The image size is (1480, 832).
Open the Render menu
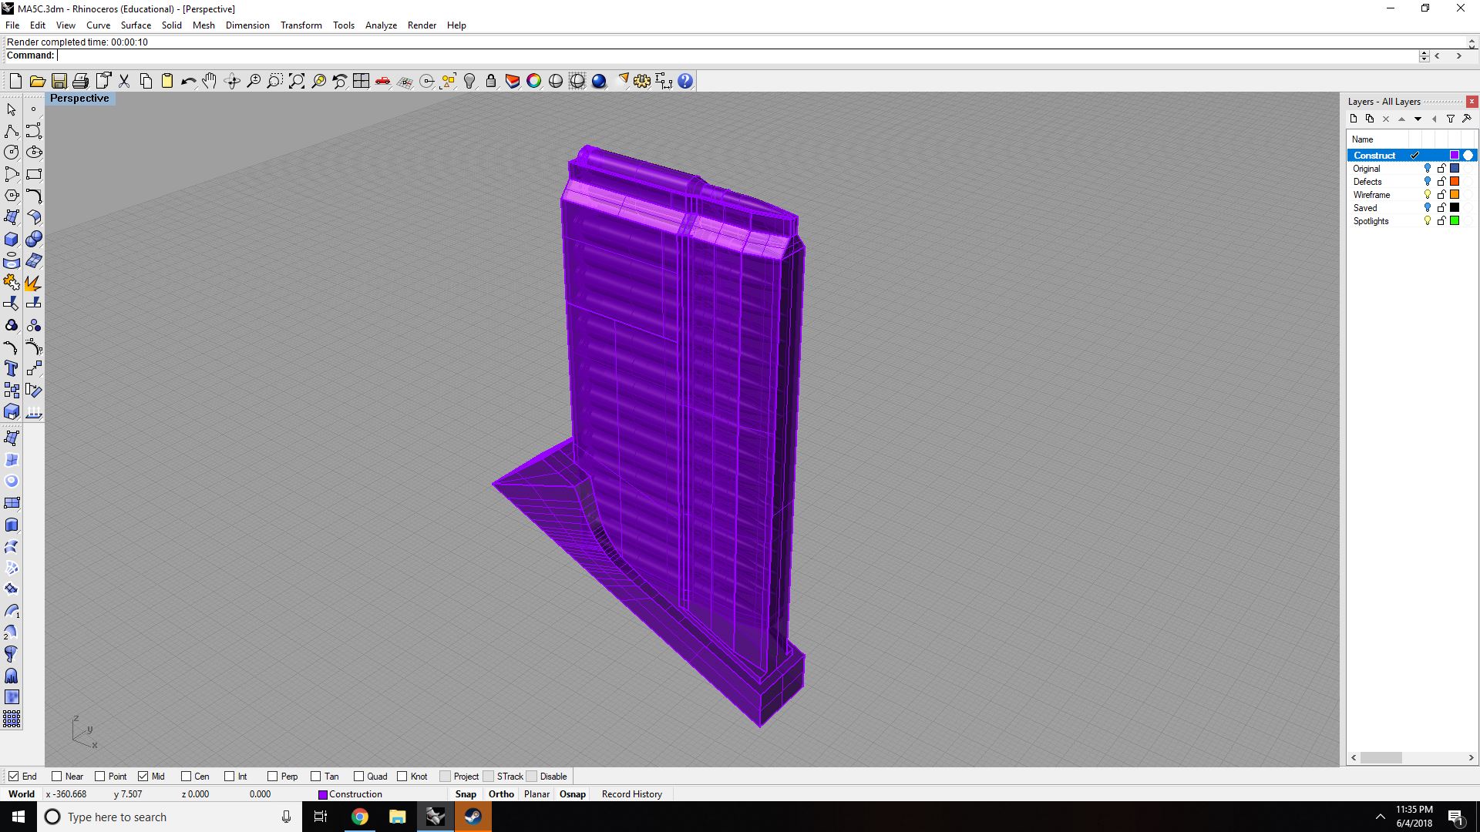[422, 25]
